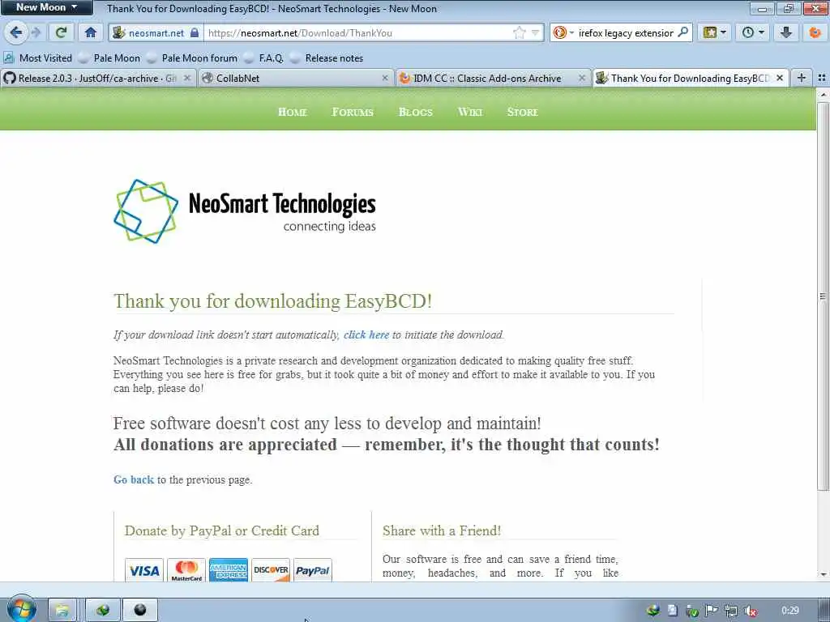Open Windows Explorer from taskbar
This screenshot has width=830, height=622.
click(62, 611)
